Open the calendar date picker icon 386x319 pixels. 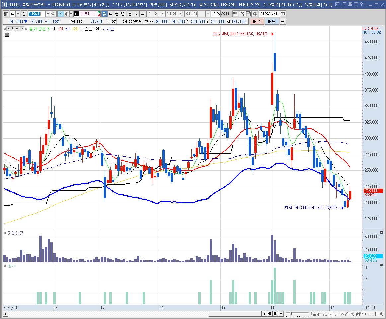pyautogui.click(x=283, y=14)
